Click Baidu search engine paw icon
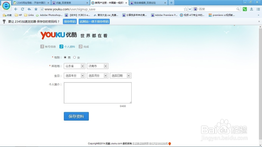262x147 pixels. [195, 9]
